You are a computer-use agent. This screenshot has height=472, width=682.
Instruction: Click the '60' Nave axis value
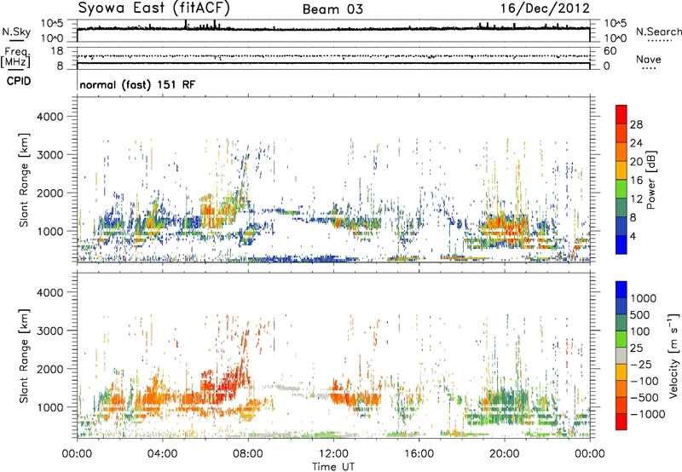pyautogui.click(x=610, y=51)
